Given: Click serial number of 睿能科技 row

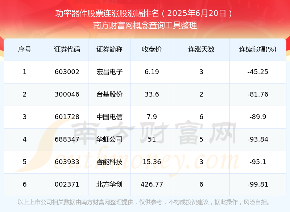Looking at the screenshot, I should click(x=25, y=162).
